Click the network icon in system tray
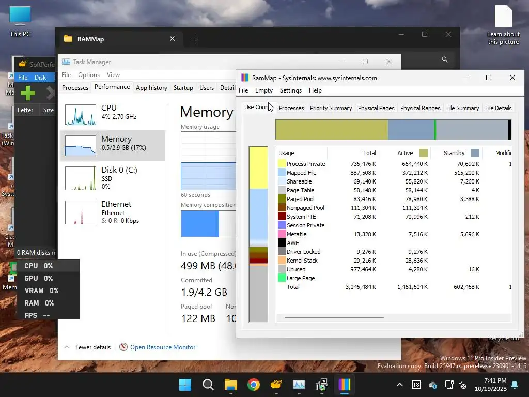 (x=449, y=385)
